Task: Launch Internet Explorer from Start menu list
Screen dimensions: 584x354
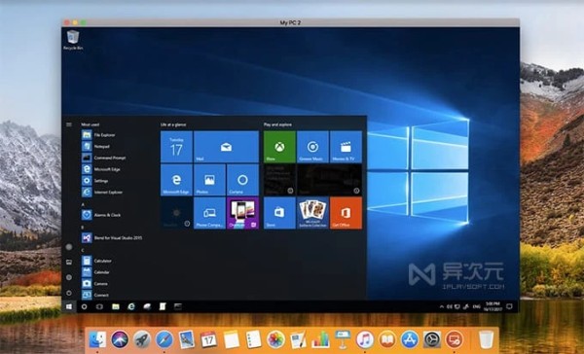Action: [102, 193]
